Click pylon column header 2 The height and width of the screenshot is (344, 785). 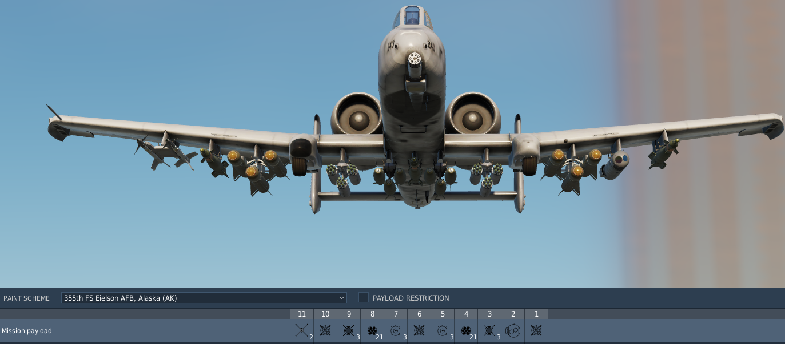[x=513, y=314]
